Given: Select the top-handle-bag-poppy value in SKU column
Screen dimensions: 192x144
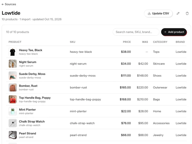Looking at the screenshot, I should [85, 99].
